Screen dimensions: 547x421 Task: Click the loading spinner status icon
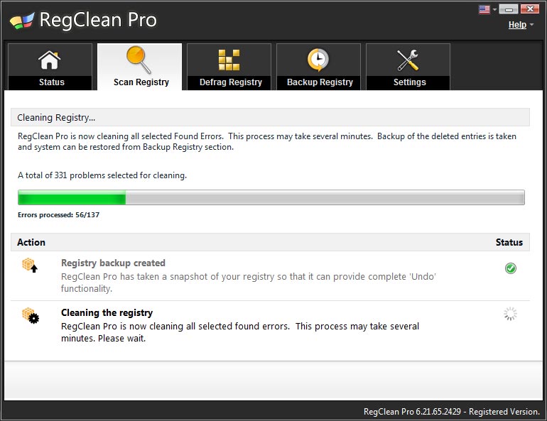[x=510, y=314]
